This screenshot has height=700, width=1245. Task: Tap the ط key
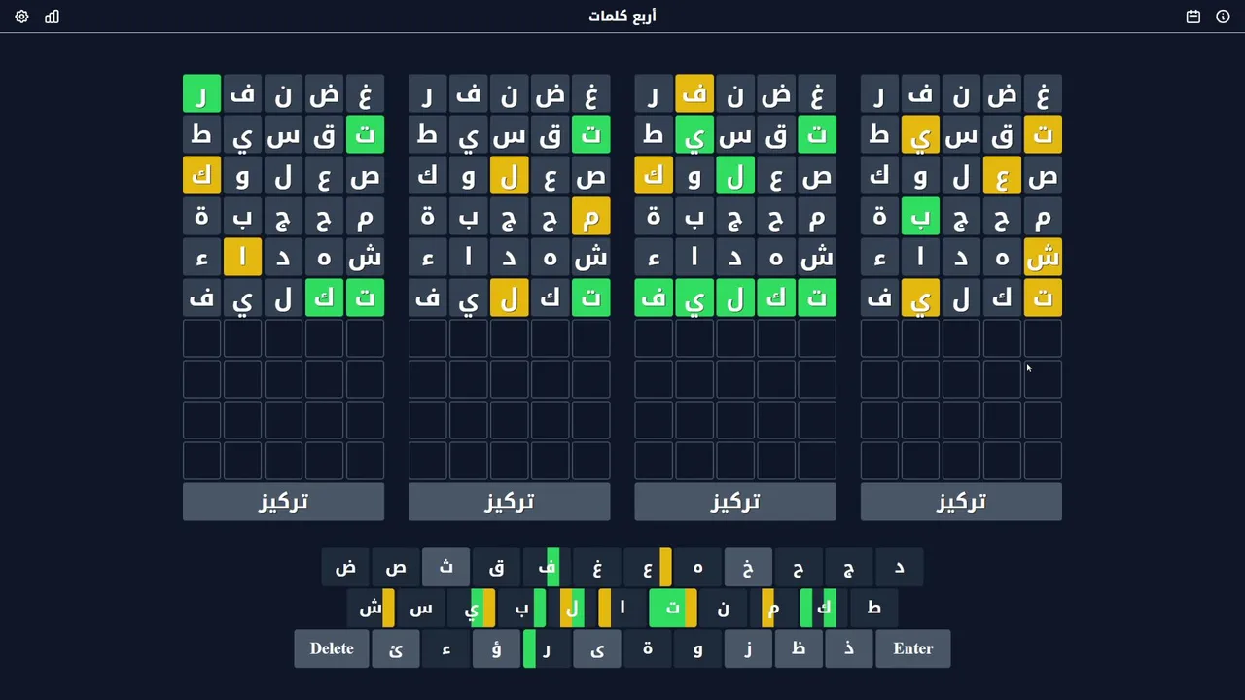(x=873, y=608)
